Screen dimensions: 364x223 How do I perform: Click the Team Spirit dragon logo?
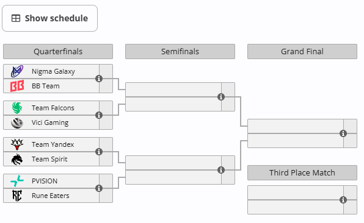click(x=17, y=159)
